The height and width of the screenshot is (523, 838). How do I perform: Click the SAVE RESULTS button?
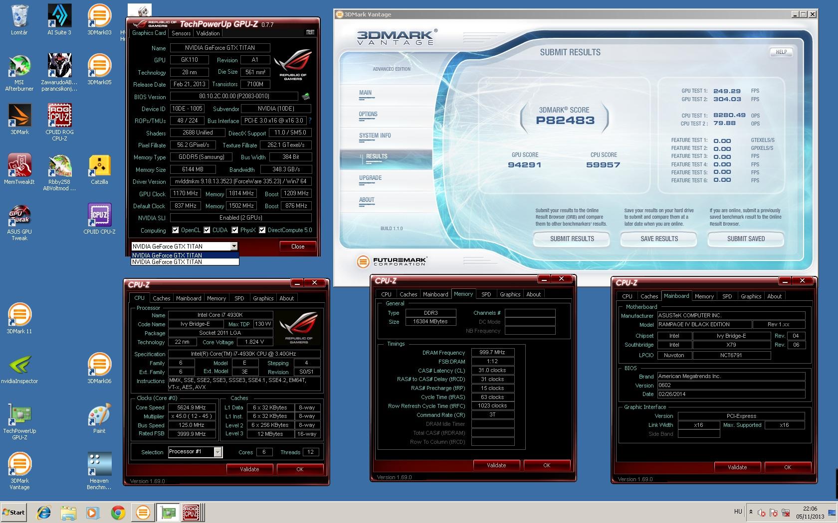[659, 239]
